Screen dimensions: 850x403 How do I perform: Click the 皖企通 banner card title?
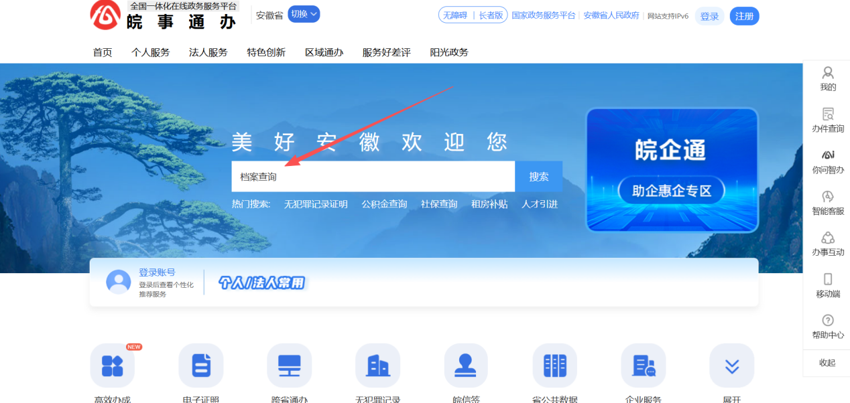click(x=670, y=151)
